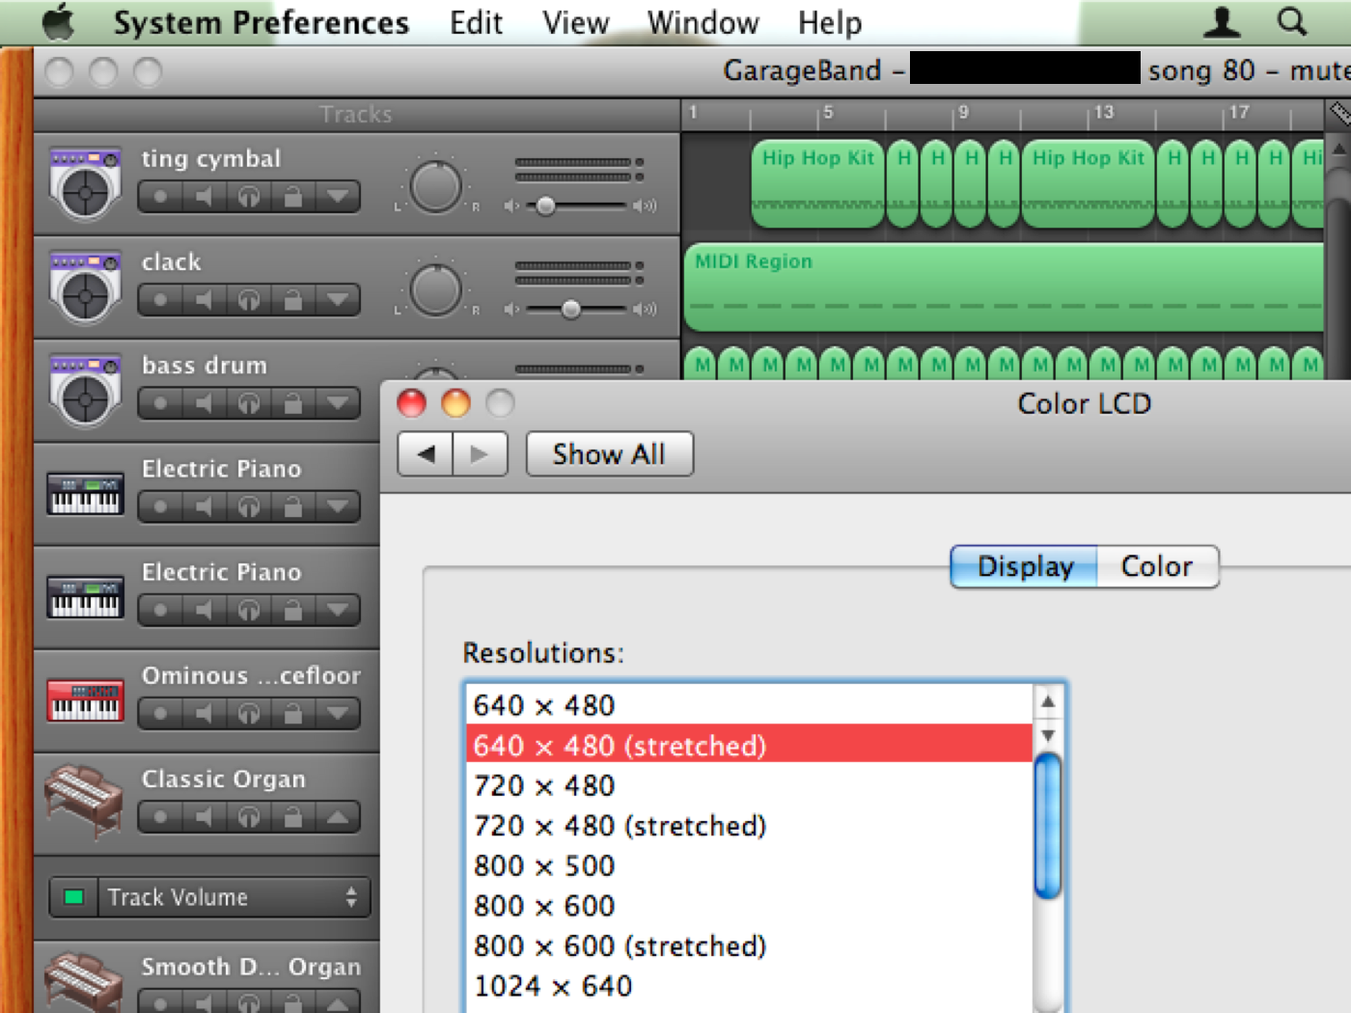This screenshot has height=1013, width=1351.
Task: Mute the bass drum track
Action: [x=205, y=403]
